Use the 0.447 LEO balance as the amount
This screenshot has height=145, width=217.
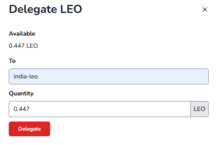(23, 46)
